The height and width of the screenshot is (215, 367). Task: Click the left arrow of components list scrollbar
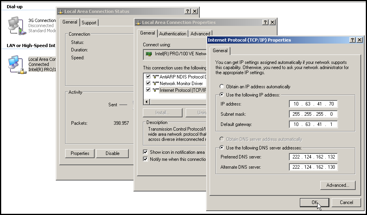point(146,102)
